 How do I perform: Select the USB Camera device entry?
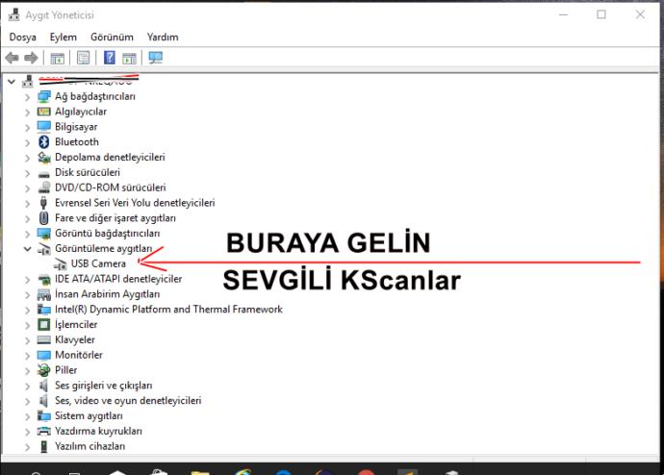98,263
